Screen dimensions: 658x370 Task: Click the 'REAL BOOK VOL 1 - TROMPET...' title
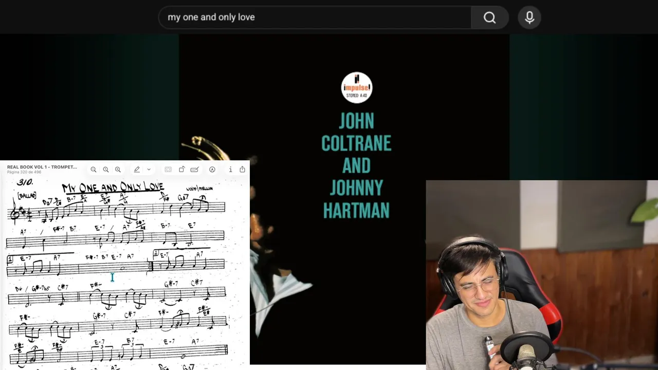tap(42, 167)
